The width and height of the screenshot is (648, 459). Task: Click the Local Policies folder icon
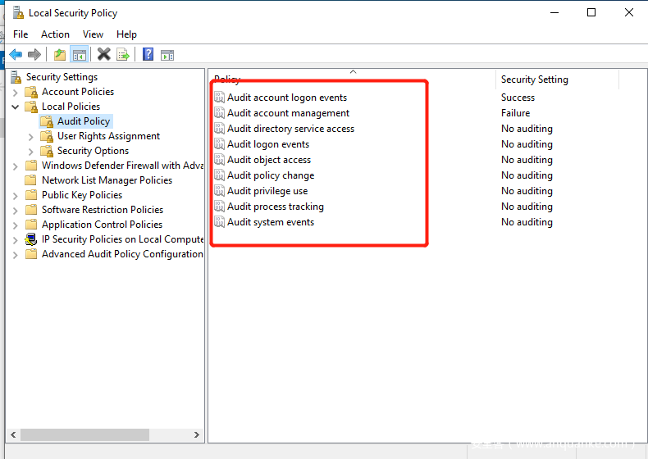[x=31, y=107]
